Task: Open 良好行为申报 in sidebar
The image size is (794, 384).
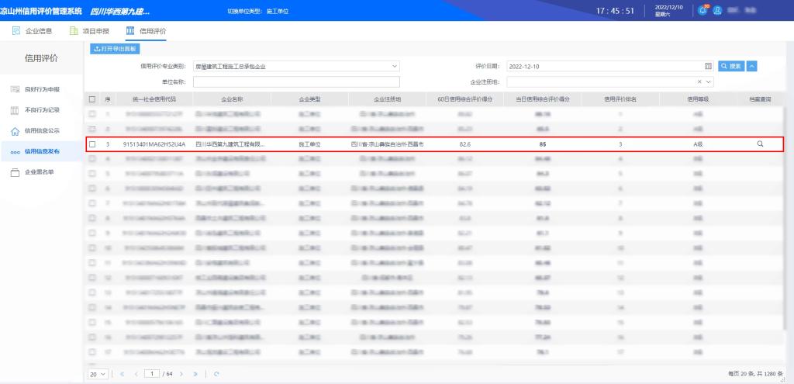Action: click(x=43, y=89)
